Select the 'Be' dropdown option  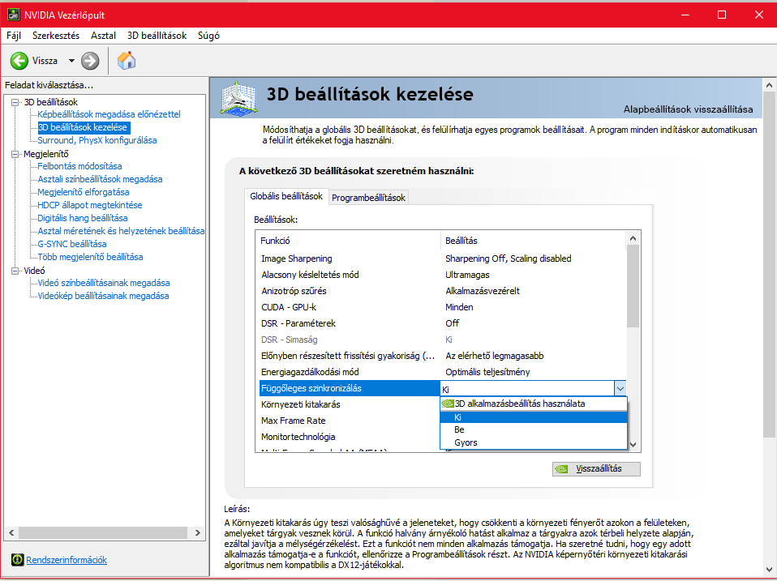pos(534,429)
